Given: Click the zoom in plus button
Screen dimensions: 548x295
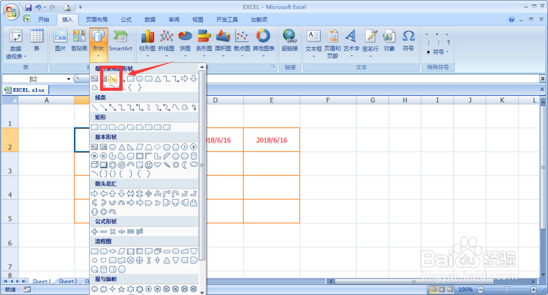Looking at the screenshot, I should (x=533, y=290).
